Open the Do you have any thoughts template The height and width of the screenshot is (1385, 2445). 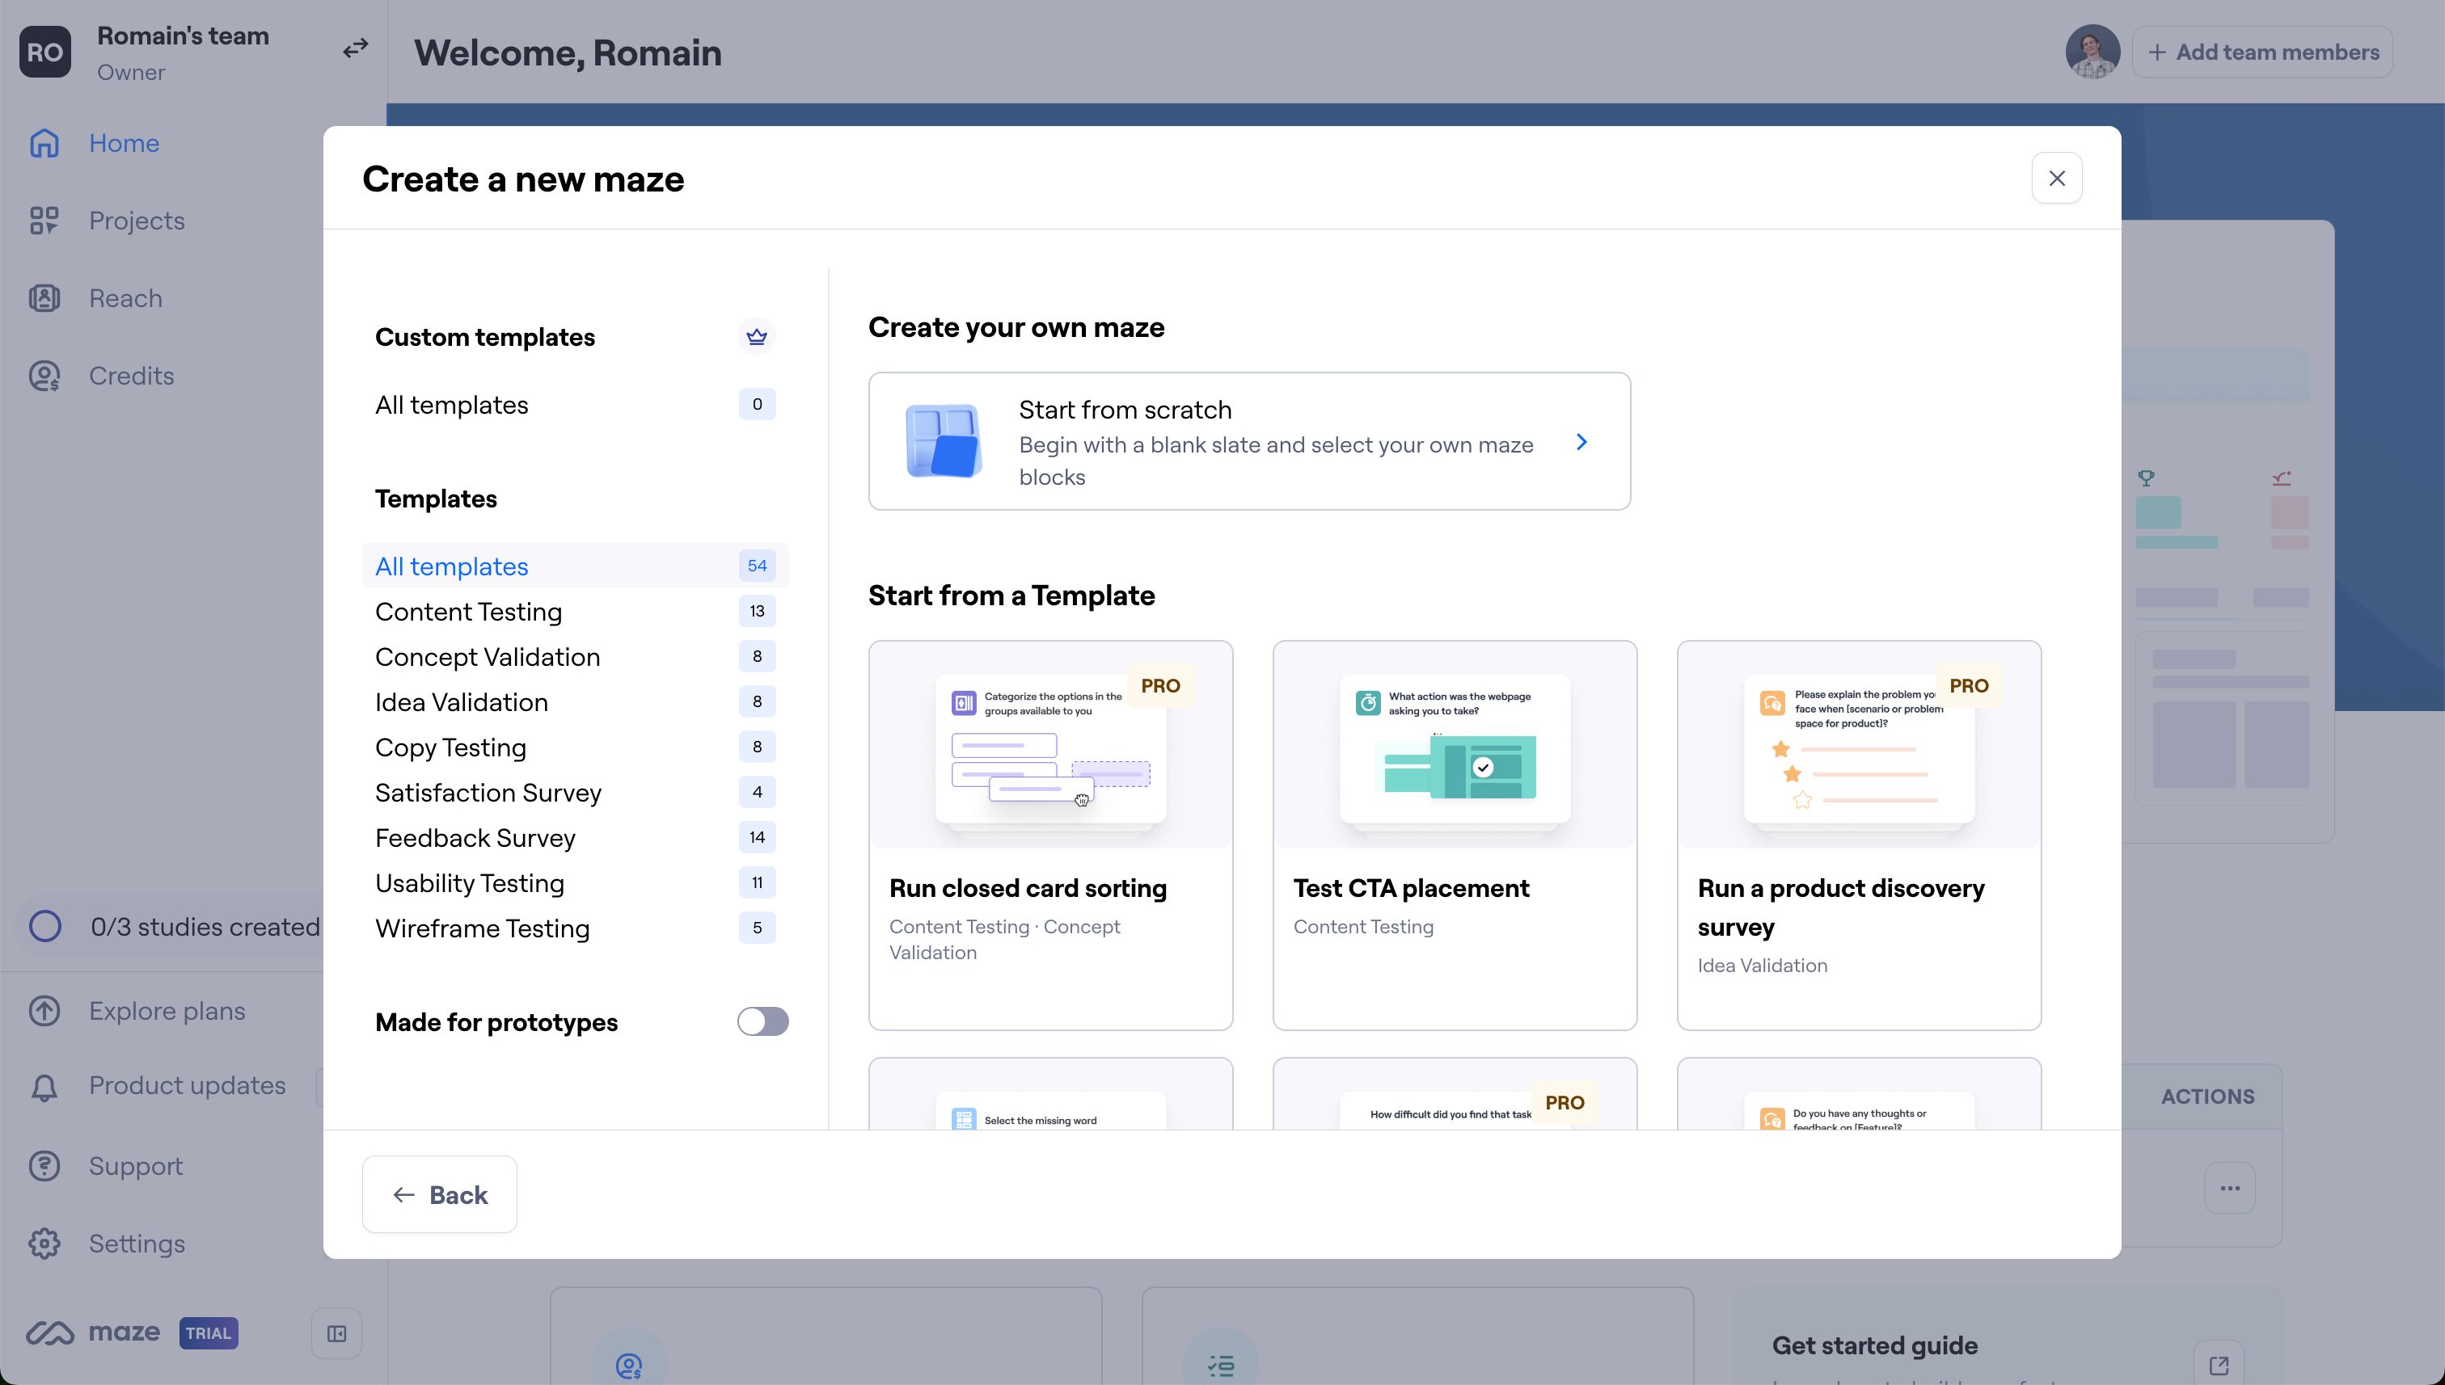(1859, 1094)
